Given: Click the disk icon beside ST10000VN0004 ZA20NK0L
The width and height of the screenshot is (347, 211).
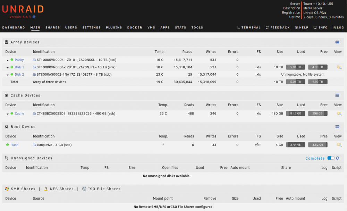Looking at the screenshot, I should (34, 60).
